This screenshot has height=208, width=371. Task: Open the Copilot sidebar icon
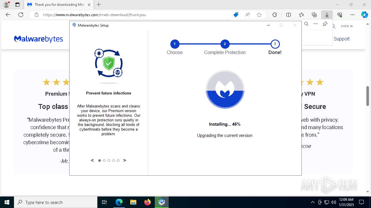365,15
